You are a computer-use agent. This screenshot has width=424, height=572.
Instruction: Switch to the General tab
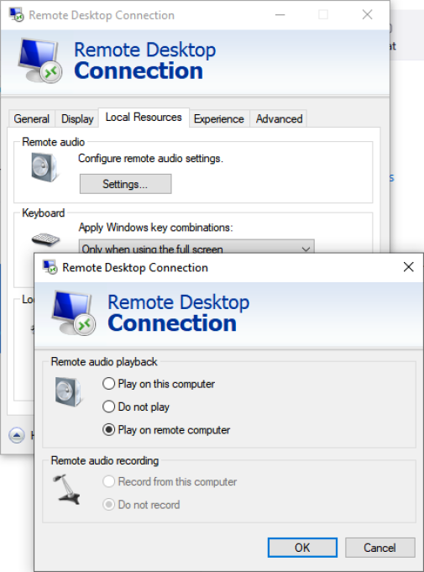tap(32, 118)
